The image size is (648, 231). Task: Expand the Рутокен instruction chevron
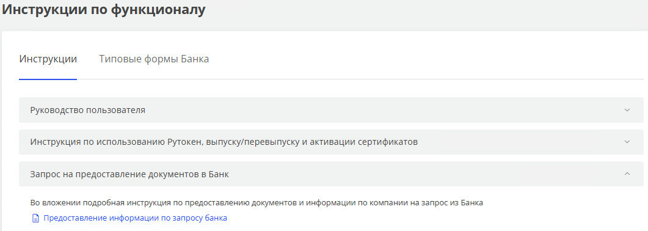pos(627,142)
